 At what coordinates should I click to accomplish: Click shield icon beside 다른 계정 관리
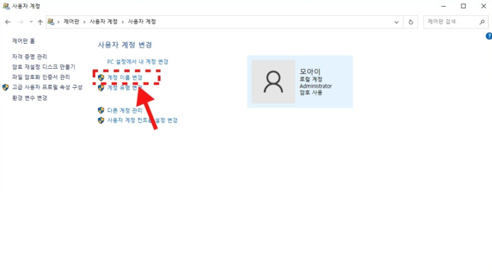pyautogui.click(x=101, y=110)
